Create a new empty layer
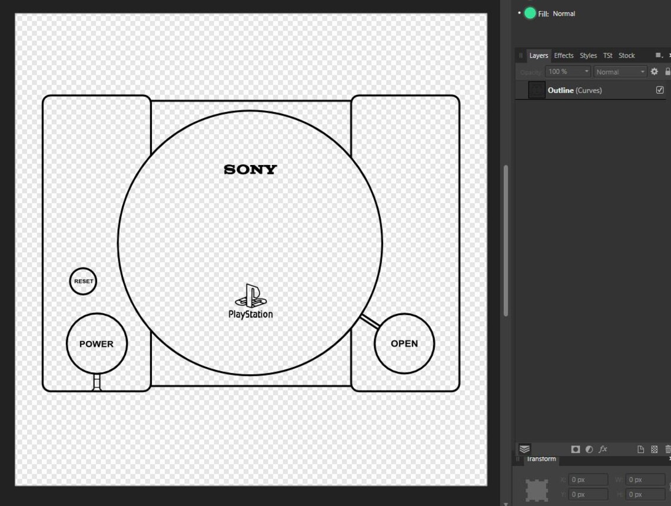The width and height of the screenshot is (671, 506). click(641, 449)
